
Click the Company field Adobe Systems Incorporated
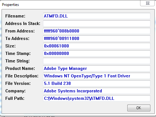(97, 91)
